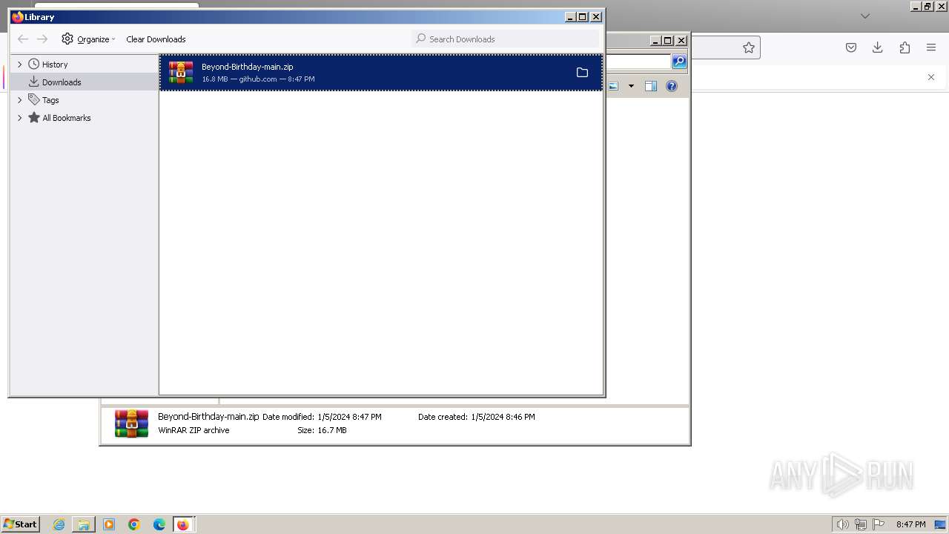Image resolution: width=949 pixels, height=534 pixels.
Task: Click Clear Downloads button
Action: pos(156,39)
